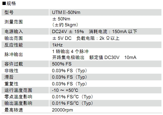Image resolution: width=163 pixels, height=115 pixels.
Task: Click the DC24V ± 15% power value
Action: (68, 31)
